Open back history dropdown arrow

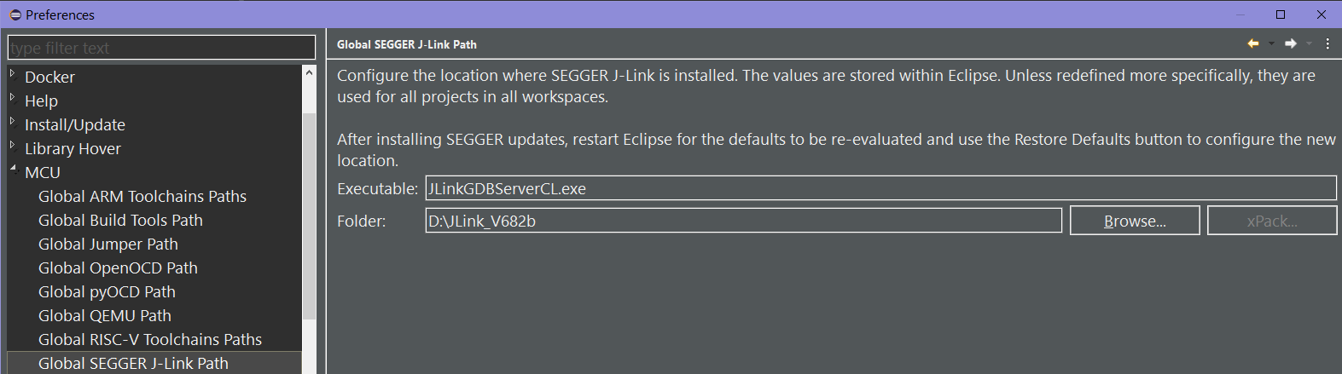tap(1271, 43)
